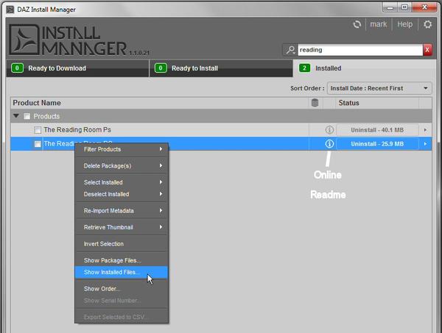Tick checkbox for The Reading Room Ps
The image size is (442, 333).
pyautogui.click(x=38, y=130)
